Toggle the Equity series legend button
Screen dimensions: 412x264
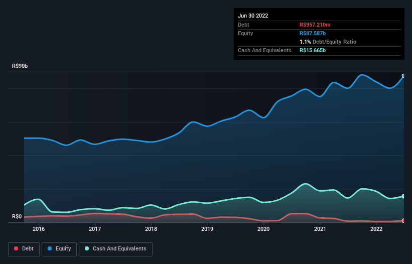59,249
